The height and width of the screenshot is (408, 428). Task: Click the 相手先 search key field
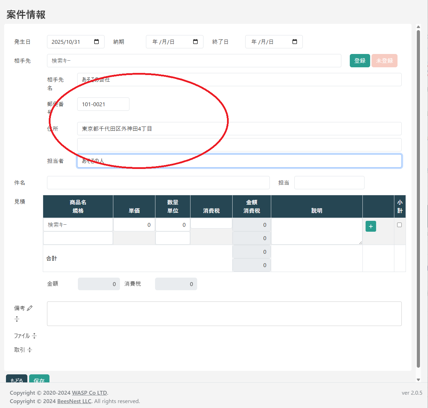click(x=194, y=61)
